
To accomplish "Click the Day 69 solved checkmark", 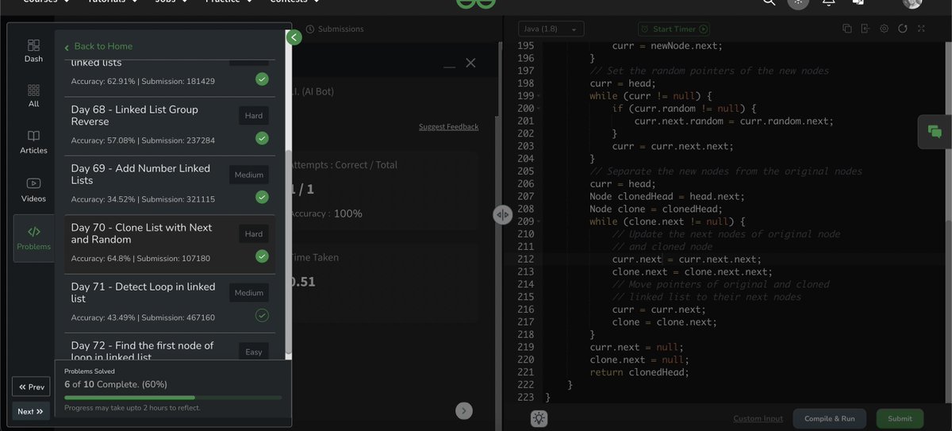I will 262,197.
